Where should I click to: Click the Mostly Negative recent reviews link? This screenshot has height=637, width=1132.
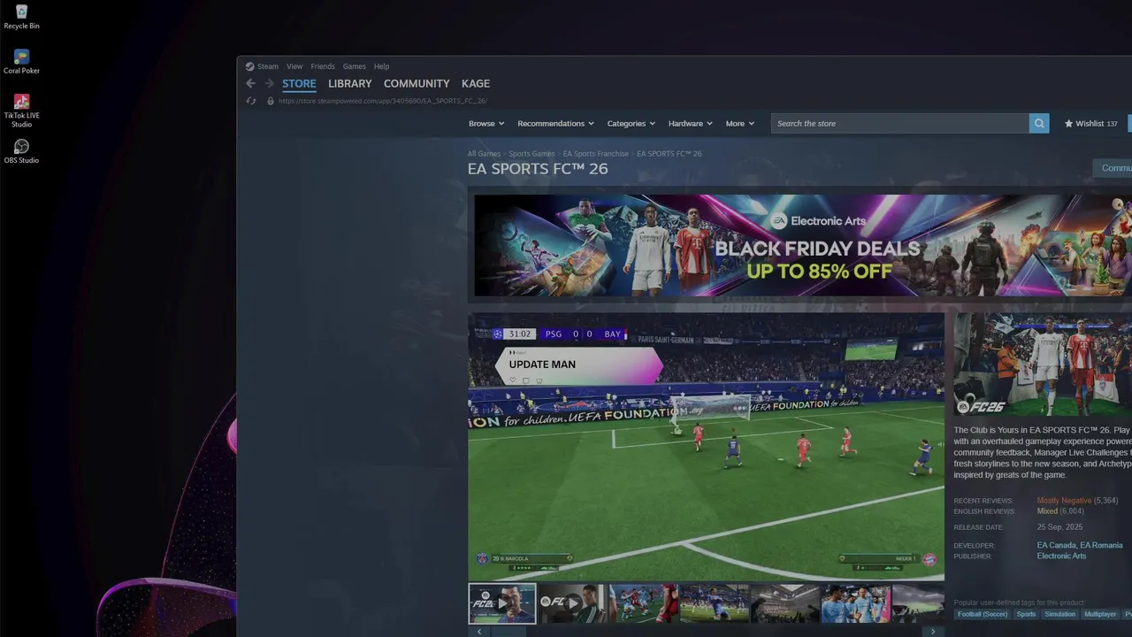click(x=1064, y=501)
